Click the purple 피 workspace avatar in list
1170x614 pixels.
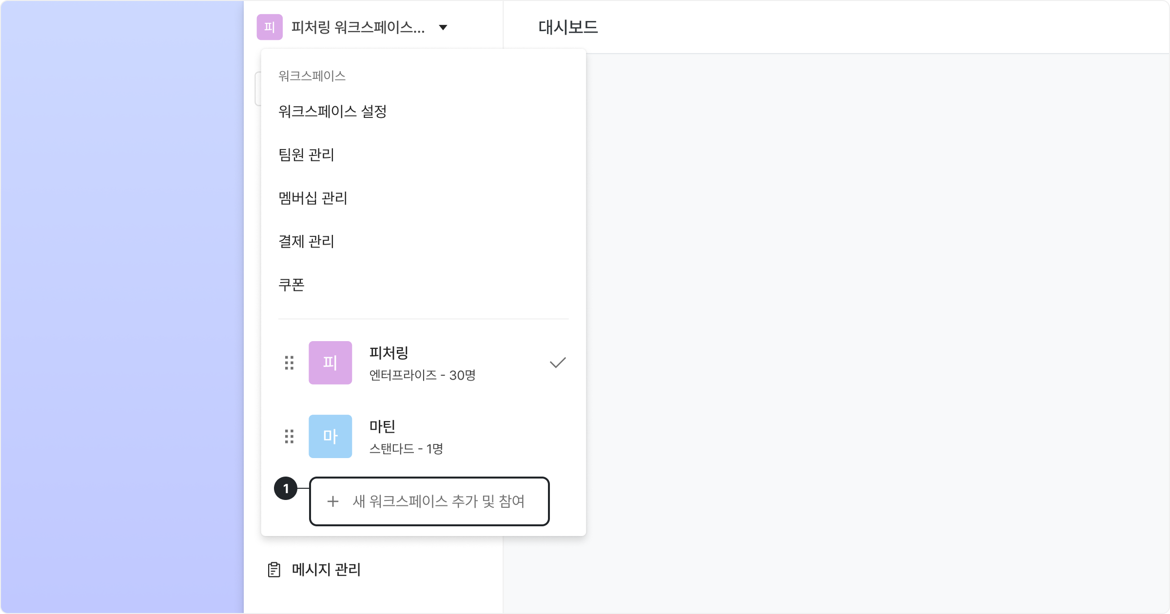tap(330, 363)
